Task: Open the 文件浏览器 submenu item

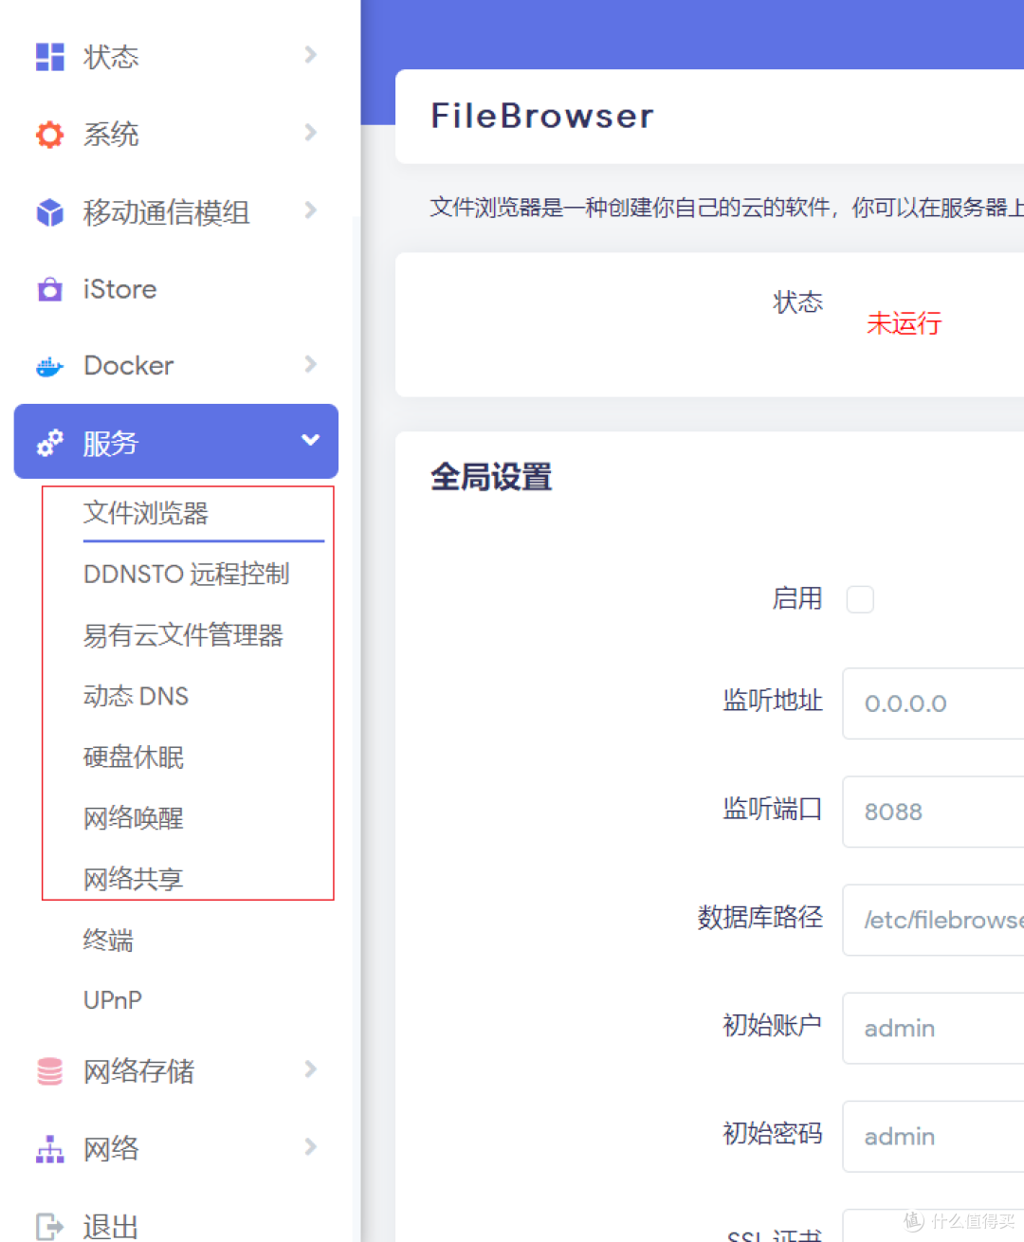Action: pyautogui.click(x=146, y=513)
